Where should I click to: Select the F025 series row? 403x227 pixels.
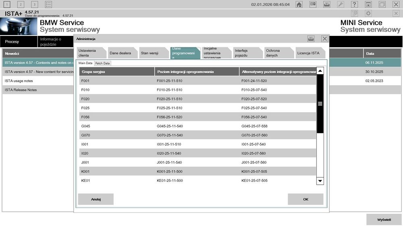pos(197,108)
